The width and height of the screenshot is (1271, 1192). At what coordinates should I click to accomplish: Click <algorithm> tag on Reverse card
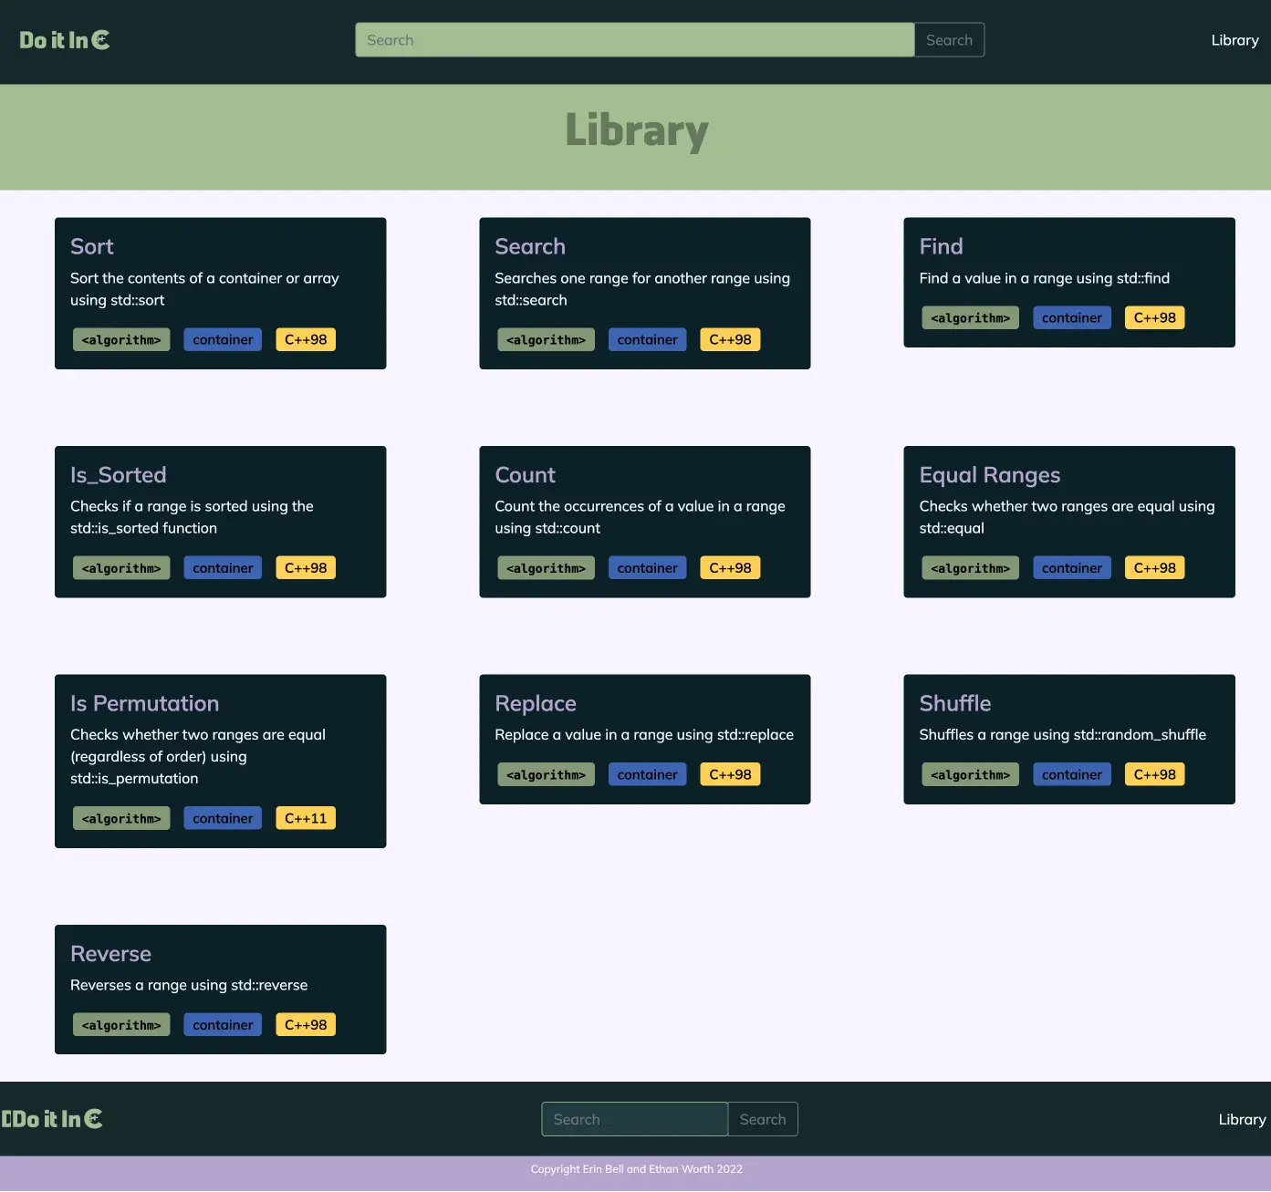pos(121,1024)
